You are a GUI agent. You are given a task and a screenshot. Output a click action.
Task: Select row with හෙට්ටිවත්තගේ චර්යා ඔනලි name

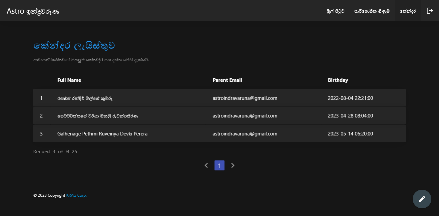[x=98, y=116]
